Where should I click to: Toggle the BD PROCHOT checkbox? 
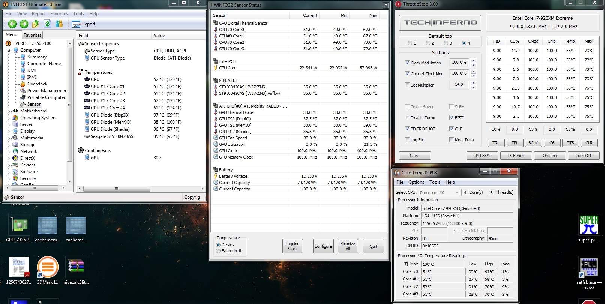pos(407,129)
